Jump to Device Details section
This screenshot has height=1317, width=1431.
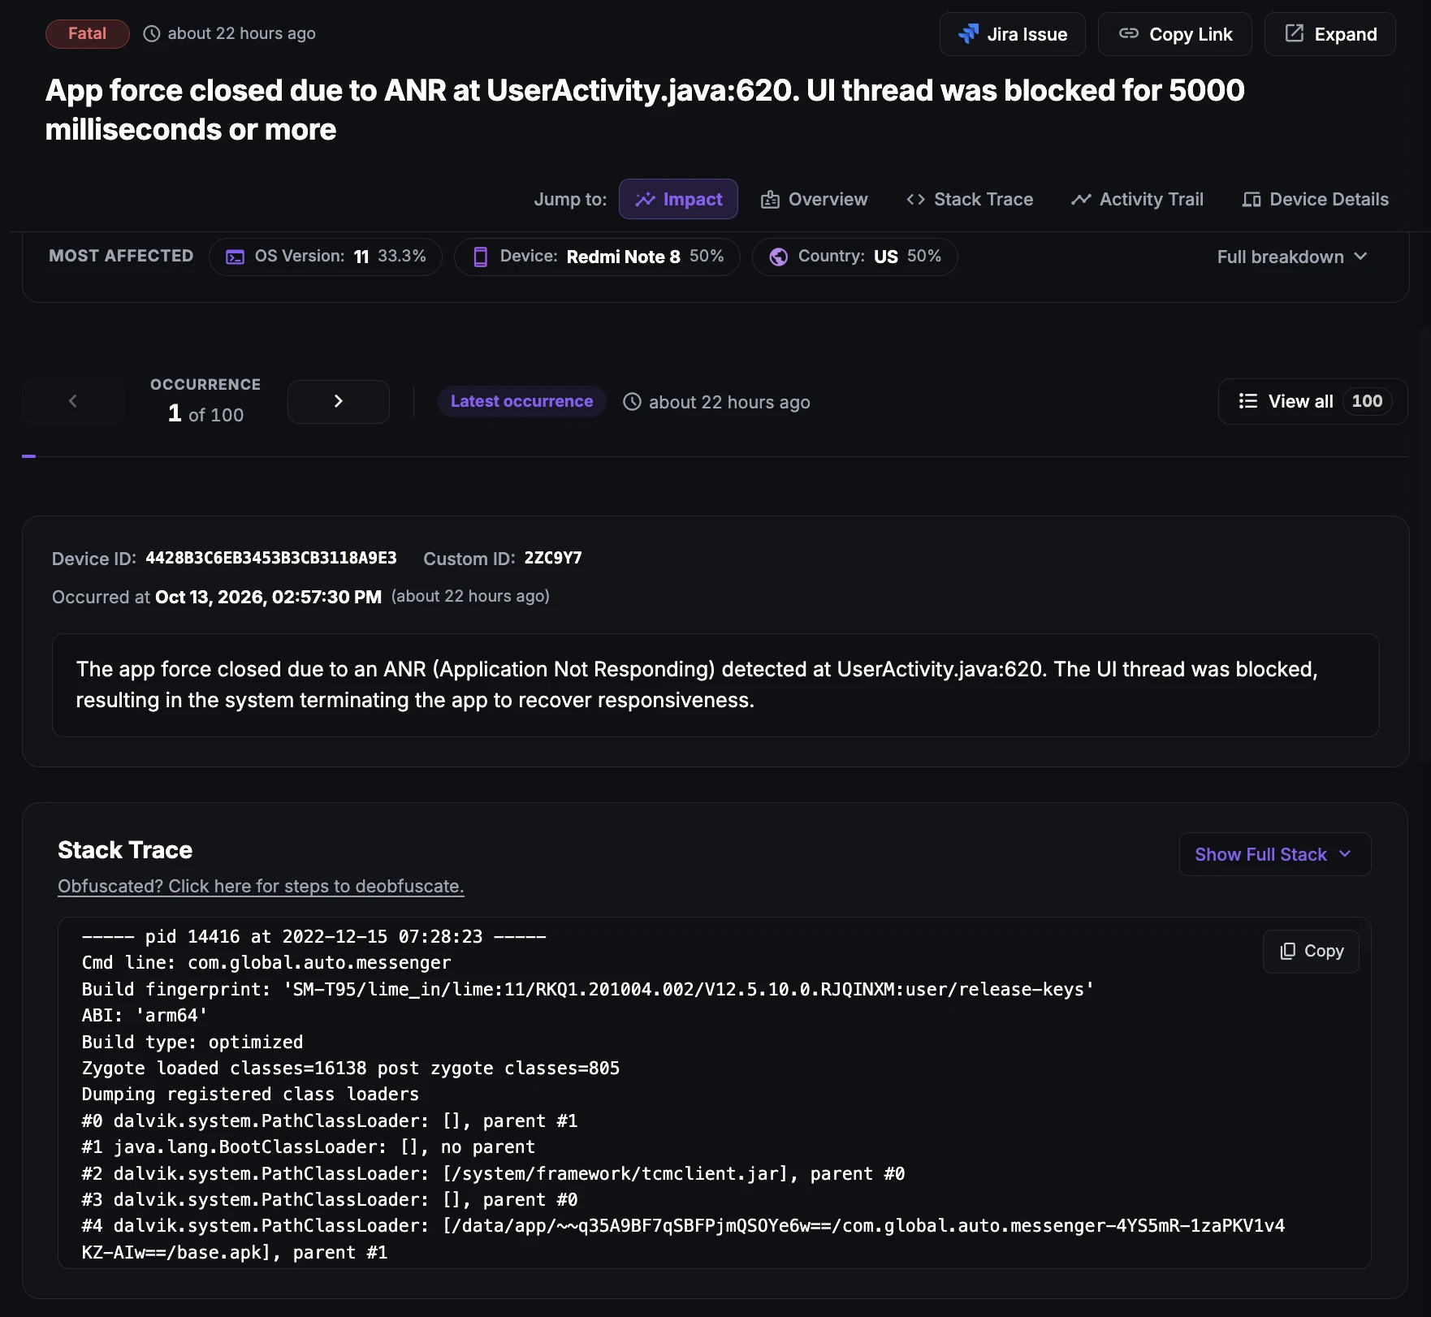1315,199
